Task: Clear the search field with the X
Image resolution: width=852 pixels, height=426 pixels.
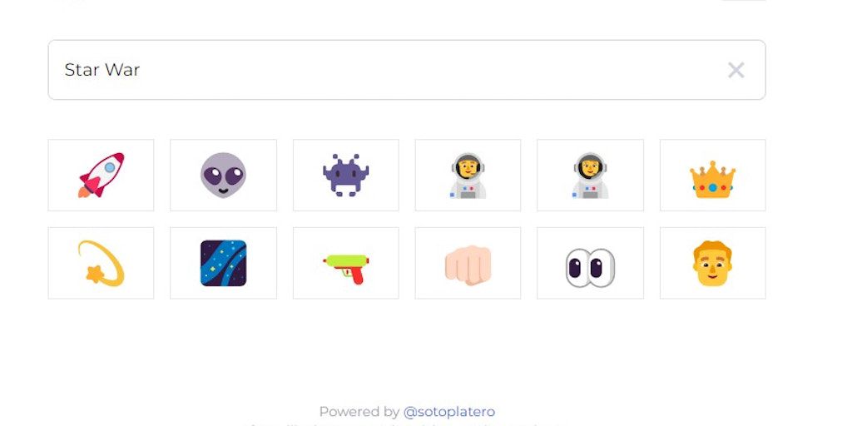Action: 736,70
